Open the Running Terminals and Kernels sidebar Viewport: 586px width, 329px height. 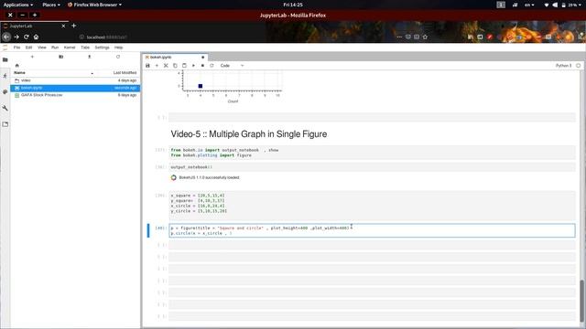(x=5, y=76)
